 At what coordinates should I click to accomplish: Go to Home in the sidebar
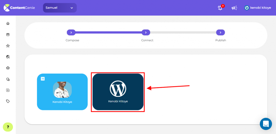point(8,23)
